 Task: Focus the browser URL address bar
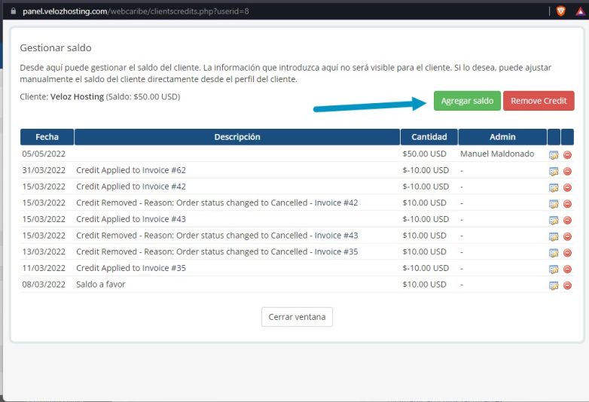coord(226,11)
